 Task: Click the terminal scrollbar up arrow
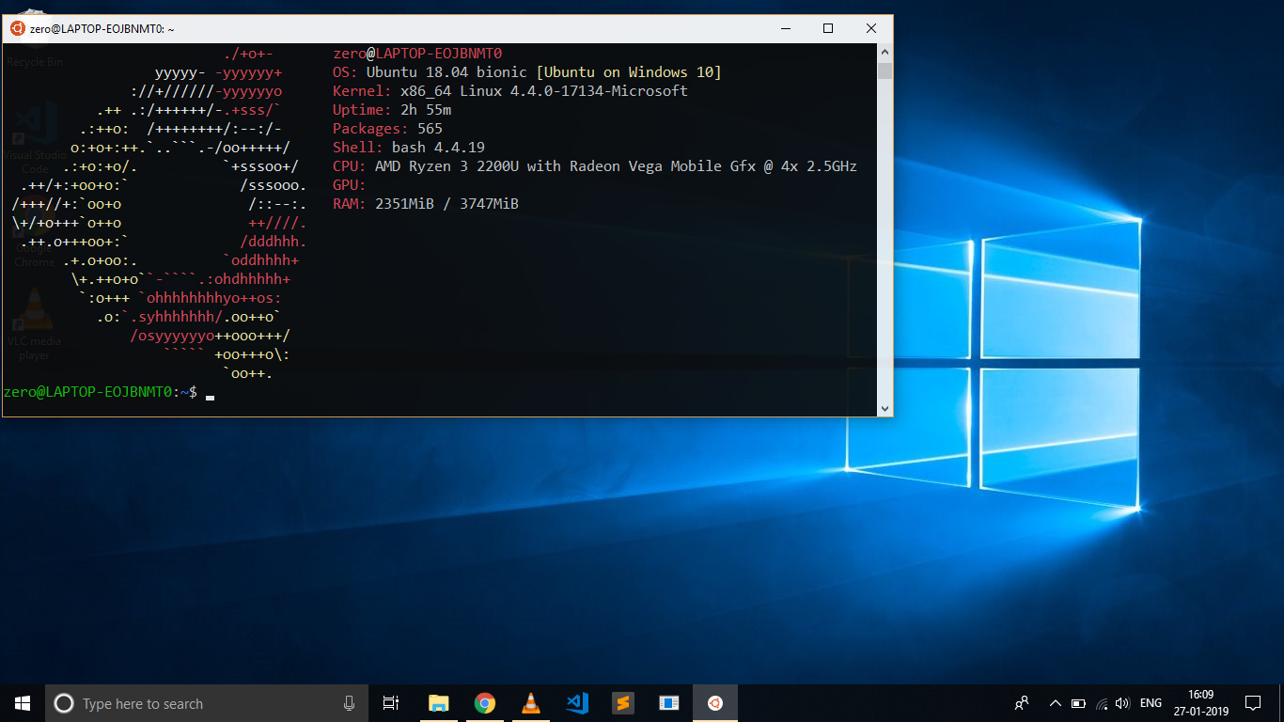click(885, 52)
